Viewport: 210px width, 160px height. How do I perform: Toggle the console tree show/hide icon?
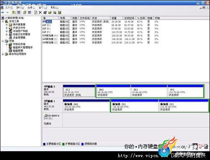tap(19, 12)
